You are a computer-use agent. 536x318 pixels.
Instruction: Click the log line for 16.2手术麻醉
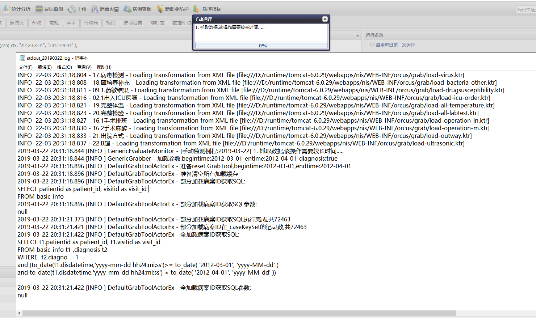(x=254, y=128)
